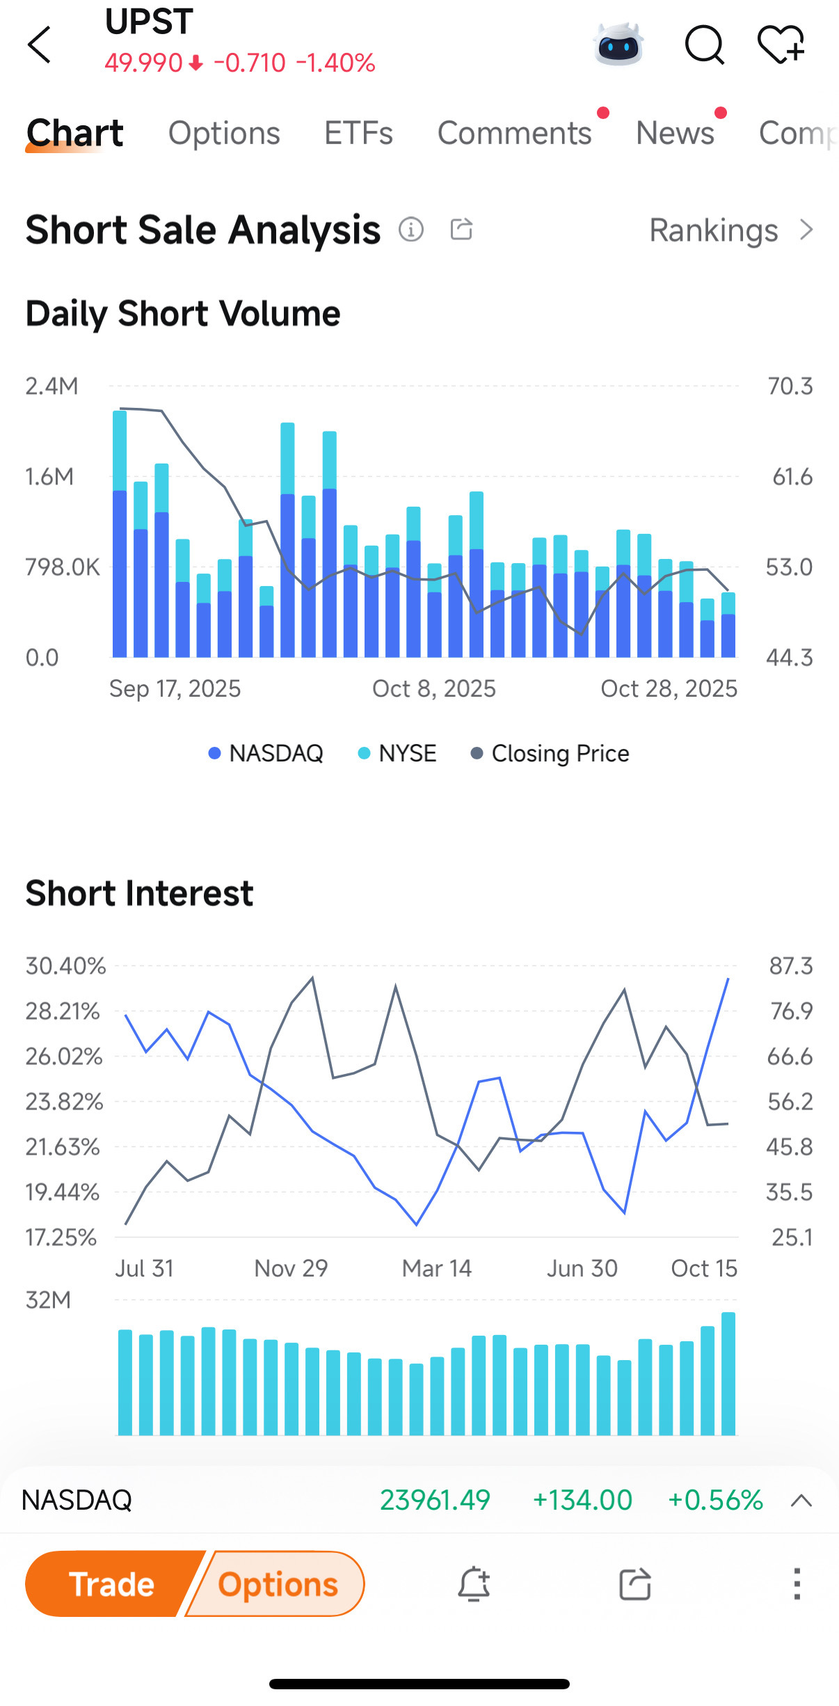Tap the back arrow icon
This screenshot has width=839, height=1706.
point(40,45)
